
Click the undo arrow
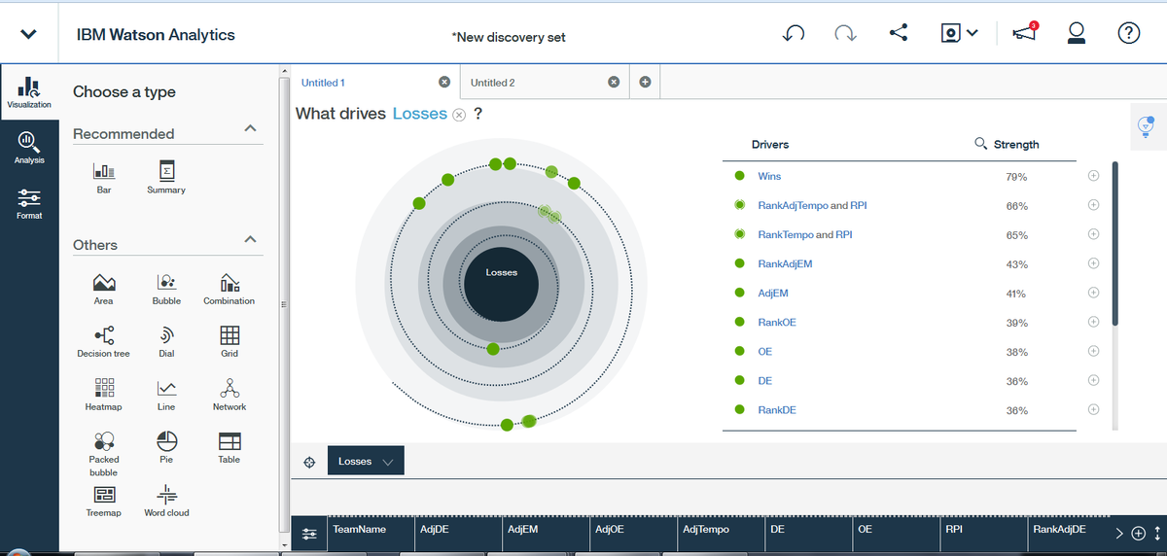coord(794,34)
